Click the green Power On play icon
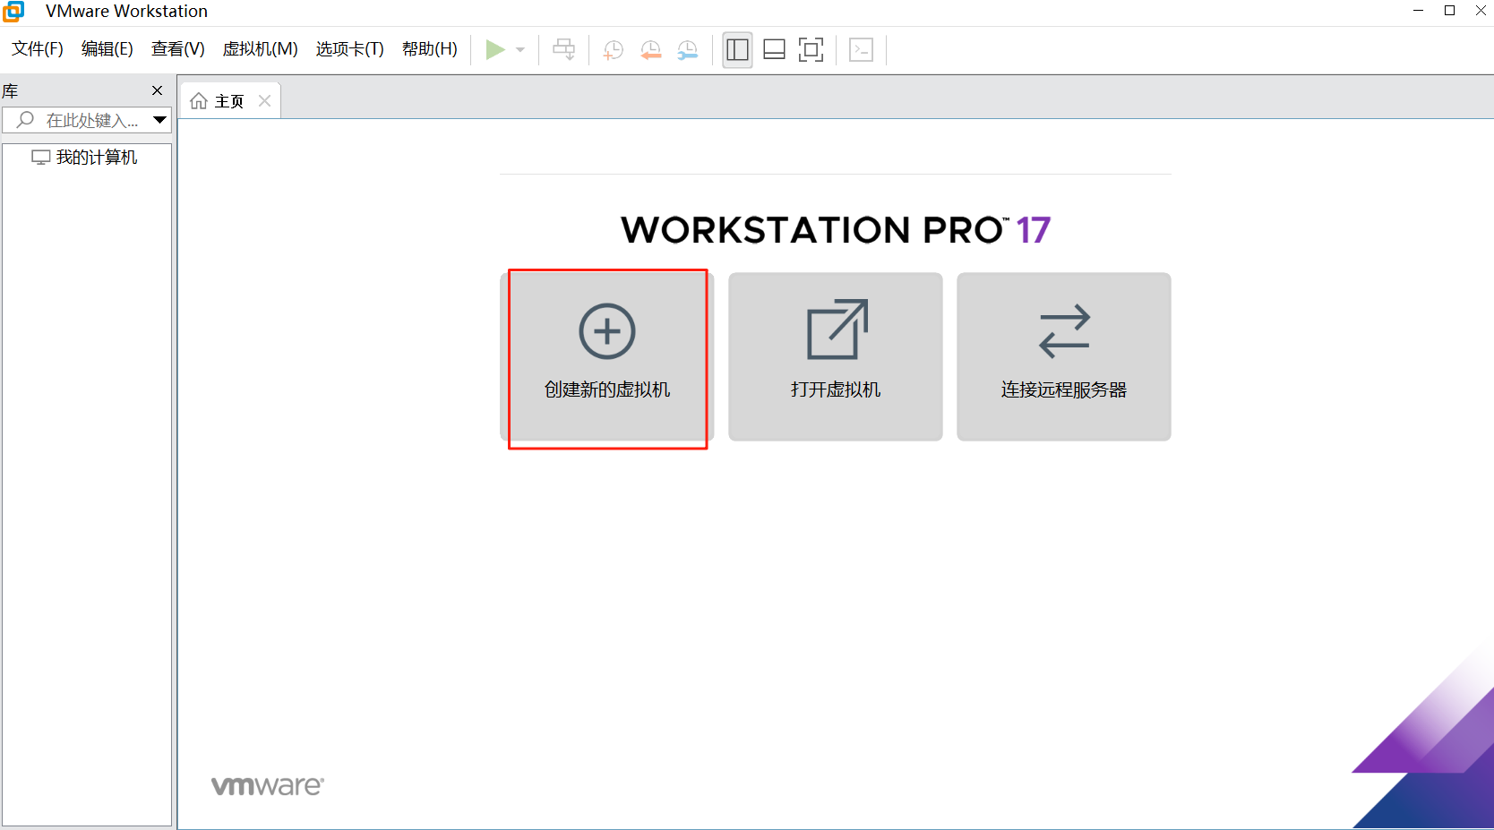The width and height of the screenshot is (1494, 830). (x=495, y=49)
